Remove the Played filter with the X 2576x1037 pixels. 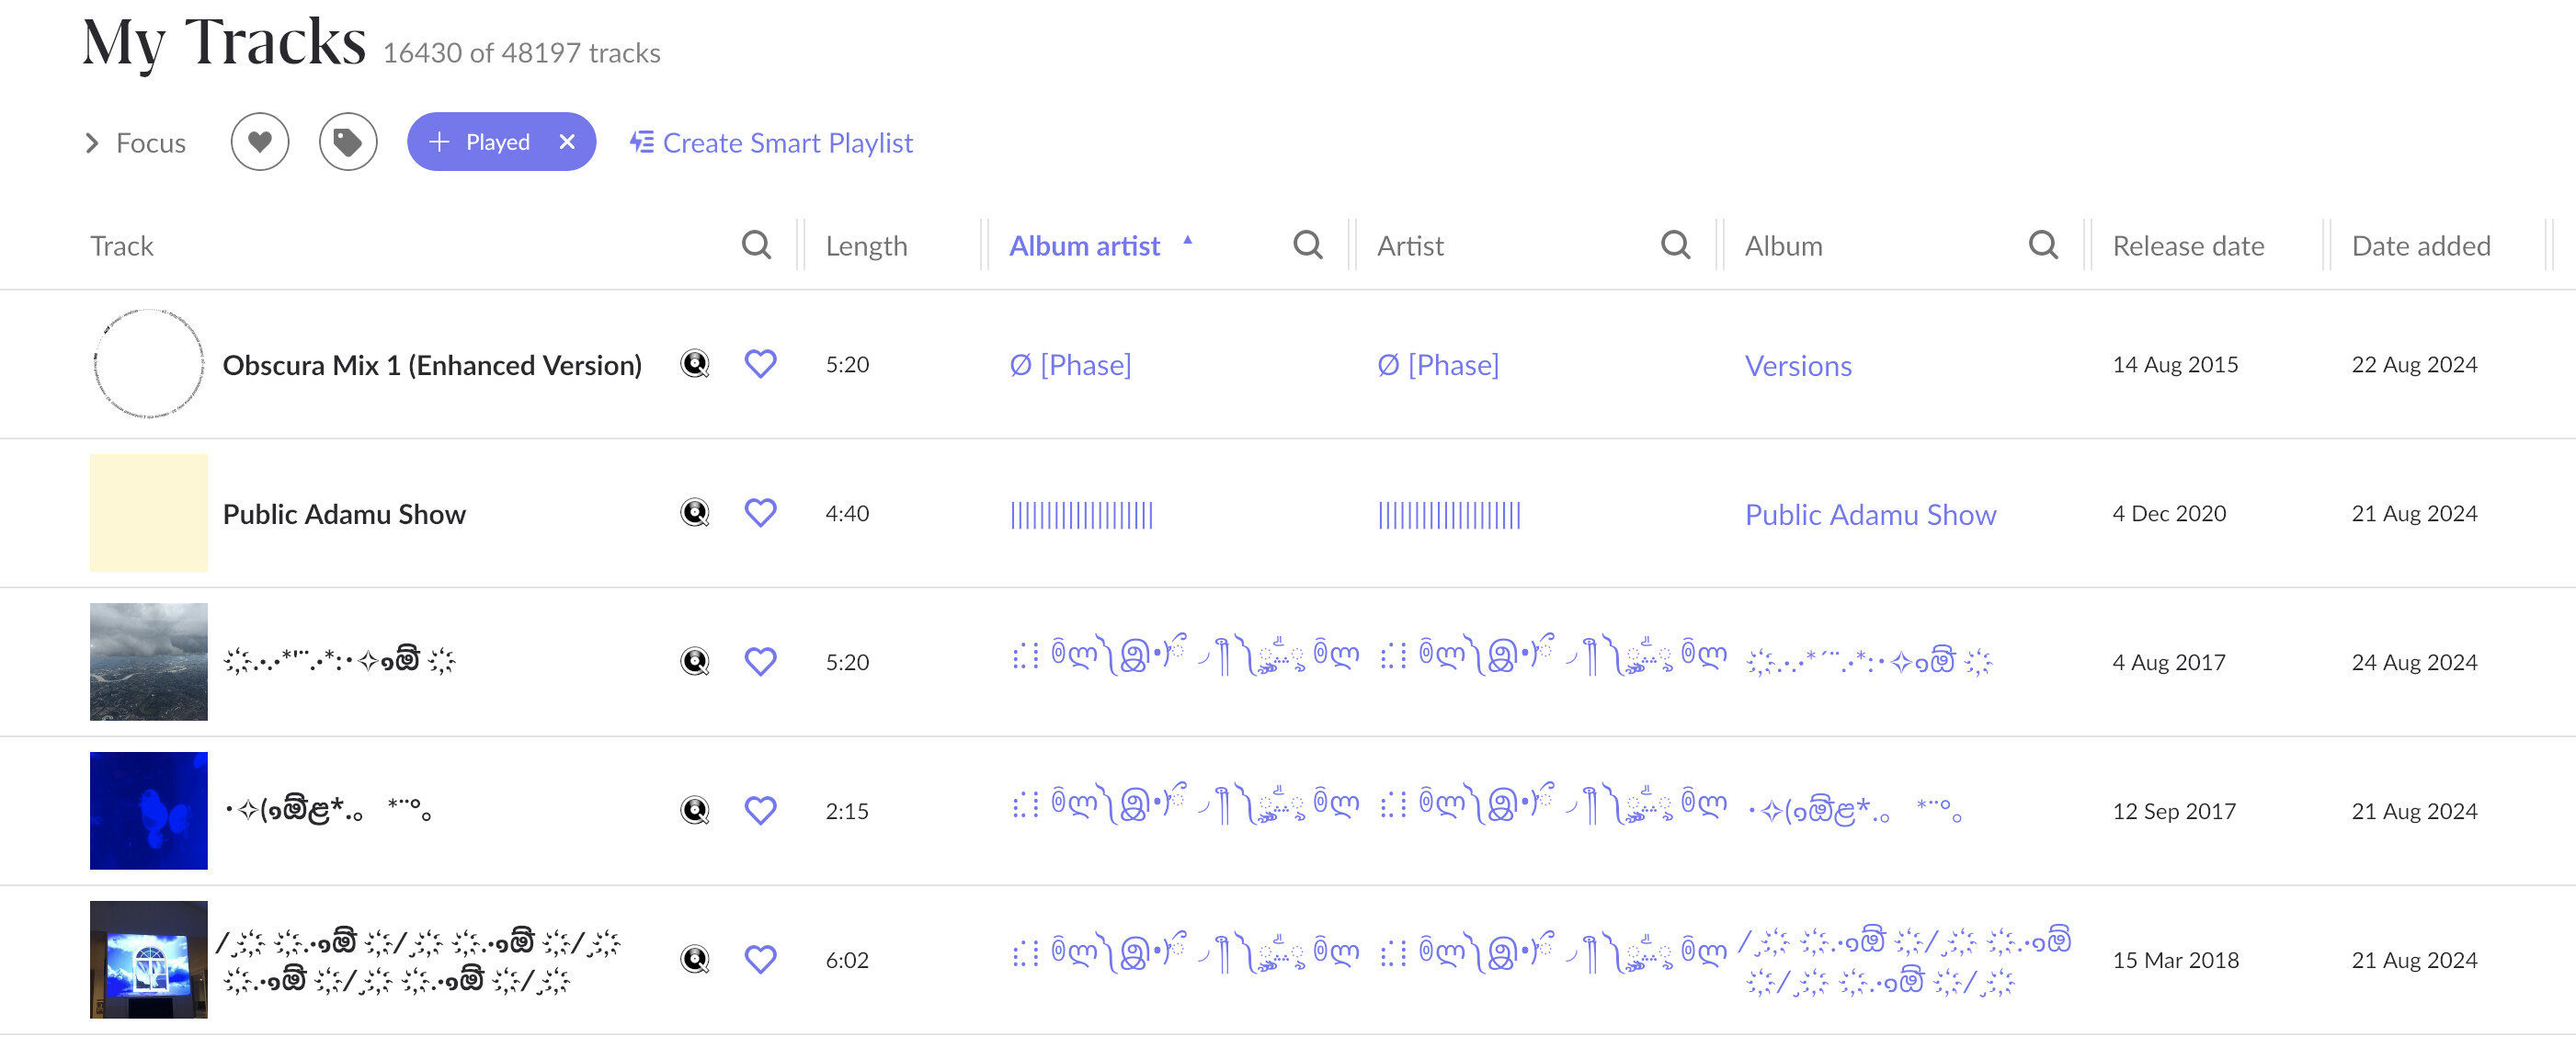click(567, 142)
